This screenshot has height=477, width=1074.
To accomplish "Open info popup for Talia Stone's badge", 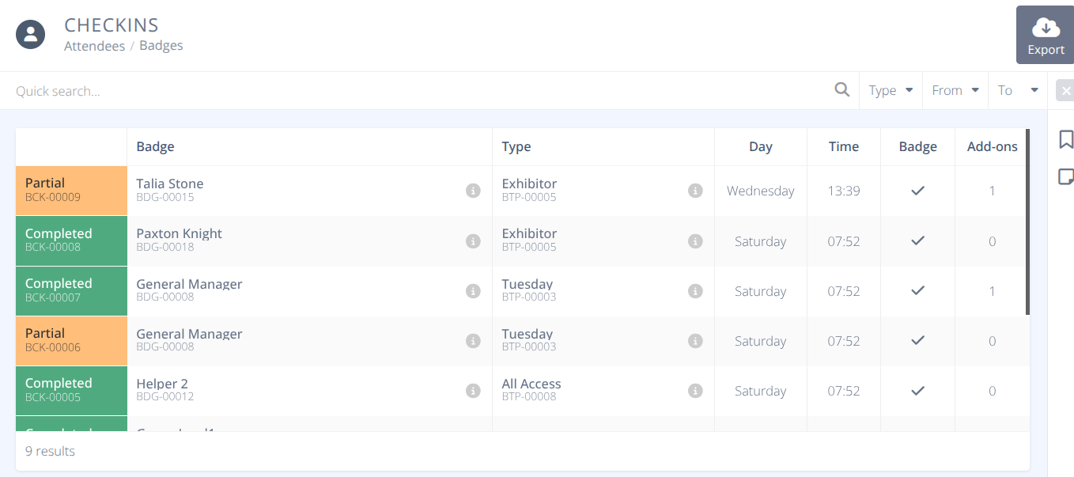I will tap(473, 191).
